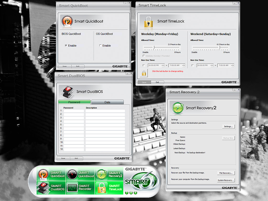Save the Smart DualBIOS entries
The image size is (268, 201).
(x=63, y=158)
